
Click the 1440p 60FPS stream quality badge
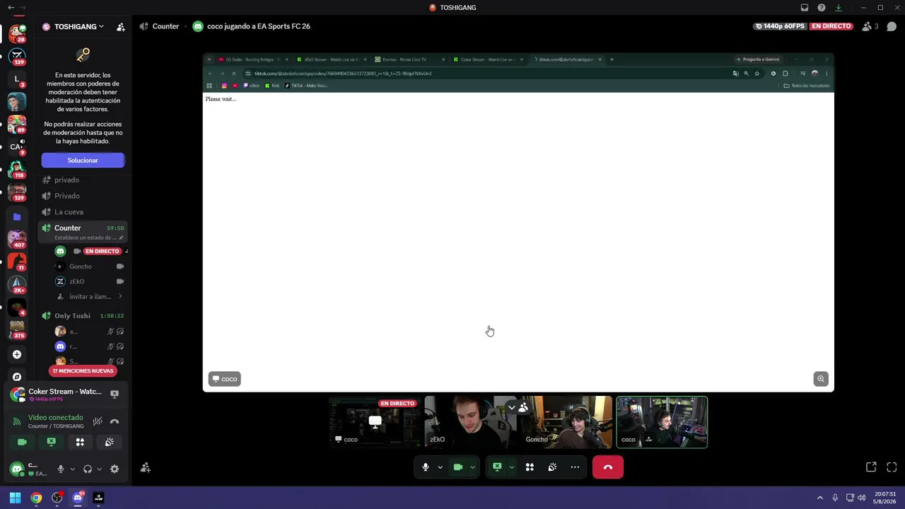779,26
